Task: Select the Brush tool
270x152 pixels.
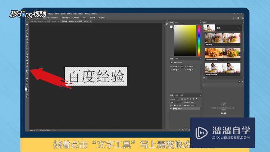Action: (x=27, y=45)
